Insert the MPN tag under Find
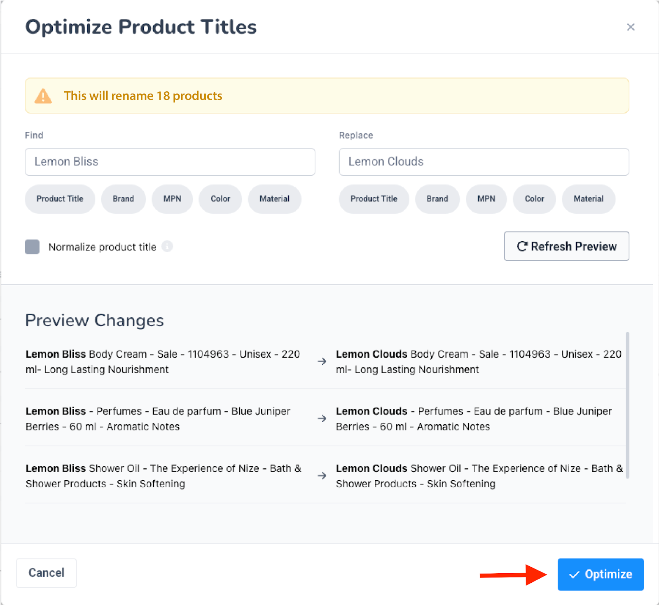Viewport: 659px width, 605px height. tap(172, 199)
